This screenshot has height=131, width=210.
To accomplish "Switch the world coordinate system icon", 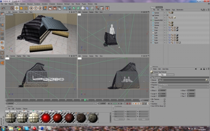I will click(45, 8).
